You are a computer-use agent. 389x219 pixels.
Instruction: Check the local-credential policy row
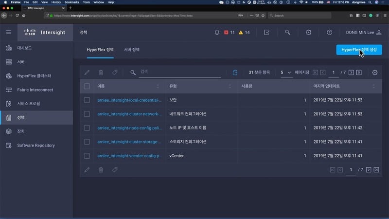[x=87, y=100]
